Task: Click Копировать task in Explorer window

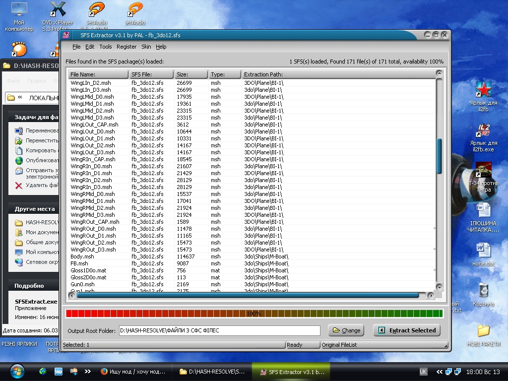Action: (x=37, y=150)
